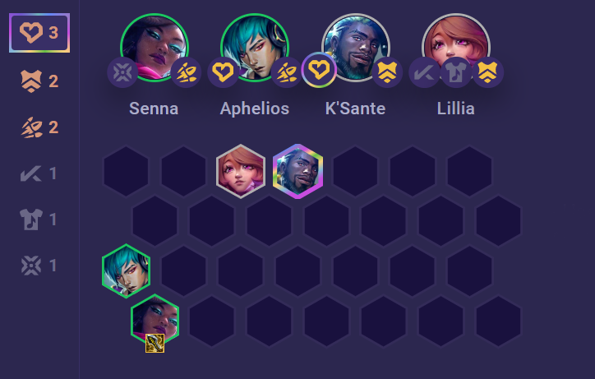Click the shirt-shaped trait icon in sidebar

pyautogui.click(x=31, y=220)
